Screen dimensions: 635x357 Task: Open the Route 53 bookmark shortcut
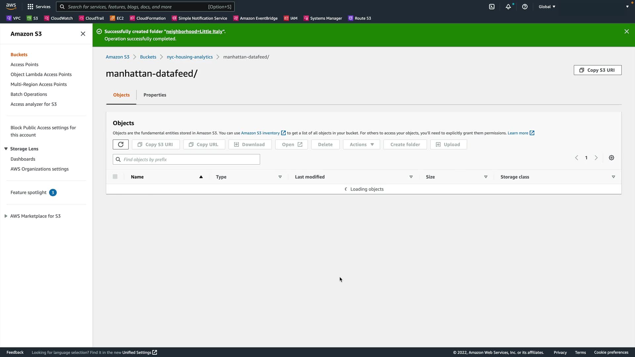(360, 18)
